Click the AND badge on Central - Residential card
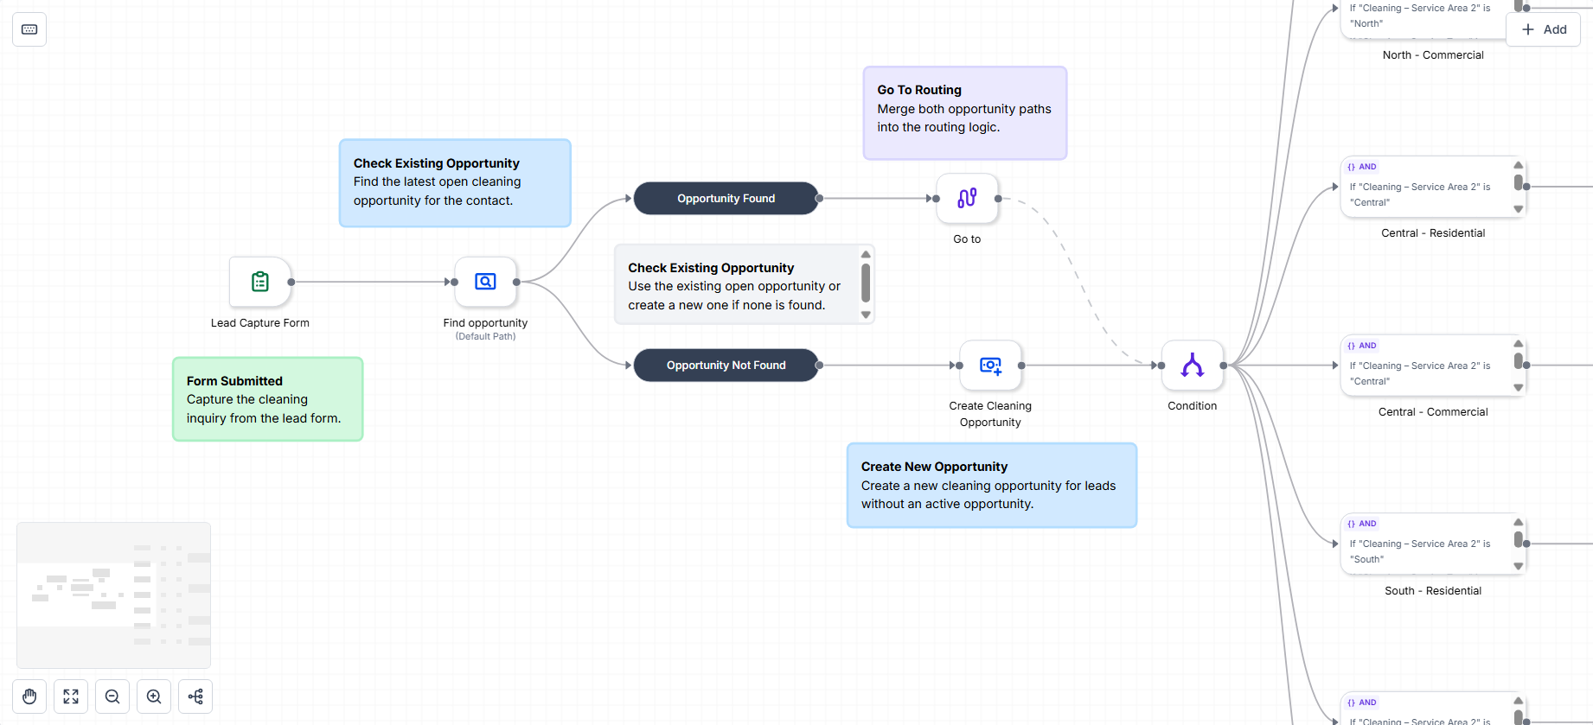The image size is (1593, 725). 1362,167
